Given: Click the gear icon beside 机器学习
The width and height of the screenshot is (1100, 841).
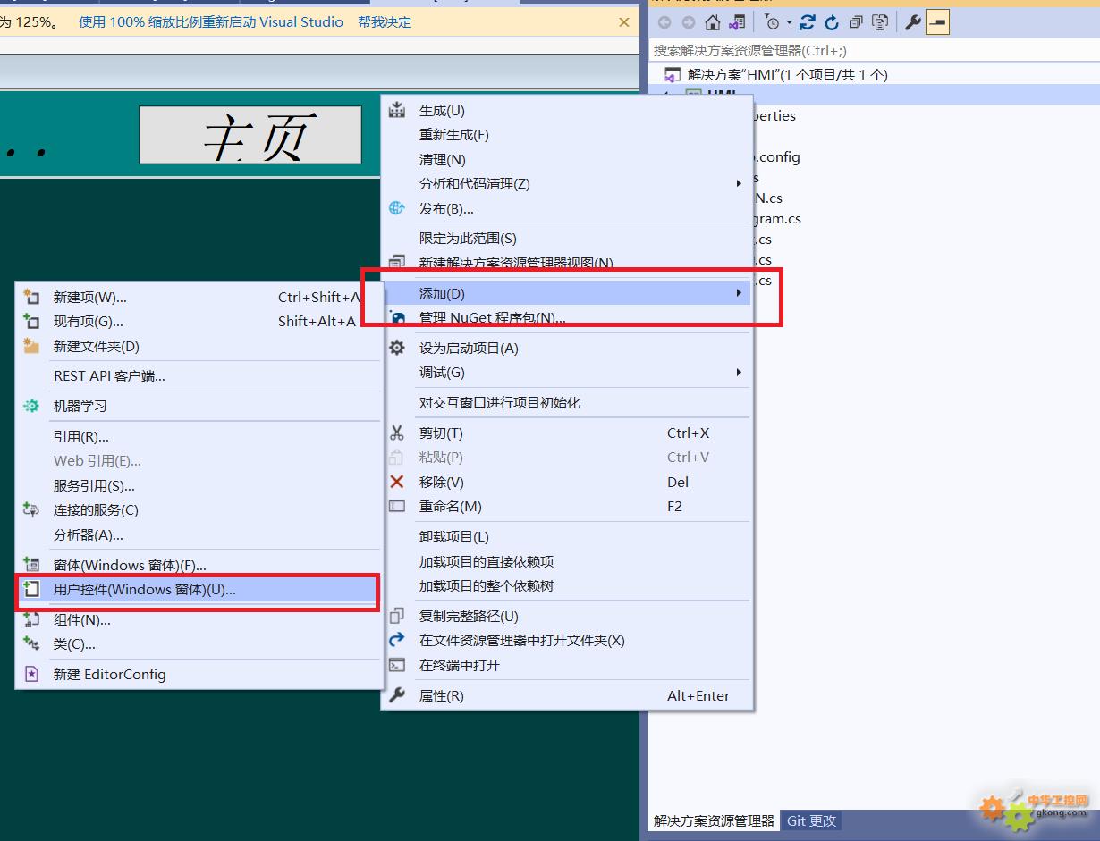Looking at the screenshot, I should tap(31, 406).
